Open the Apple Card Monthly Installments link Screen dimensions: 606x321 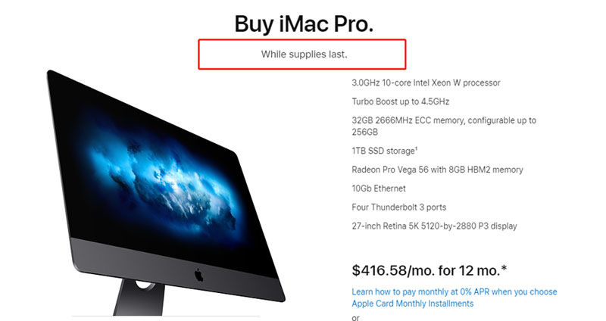[412, 304]
